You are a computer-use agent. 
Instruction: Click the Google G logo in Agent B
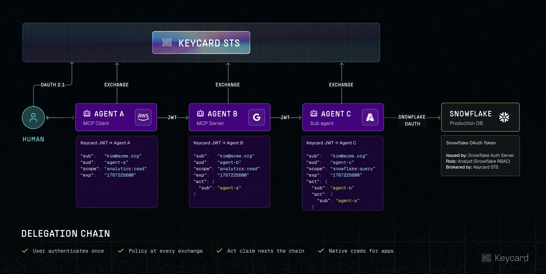coord(256,117)
